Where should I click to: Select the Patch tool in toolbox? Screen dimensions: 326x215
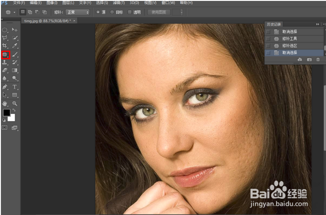[x=5, y=55]
